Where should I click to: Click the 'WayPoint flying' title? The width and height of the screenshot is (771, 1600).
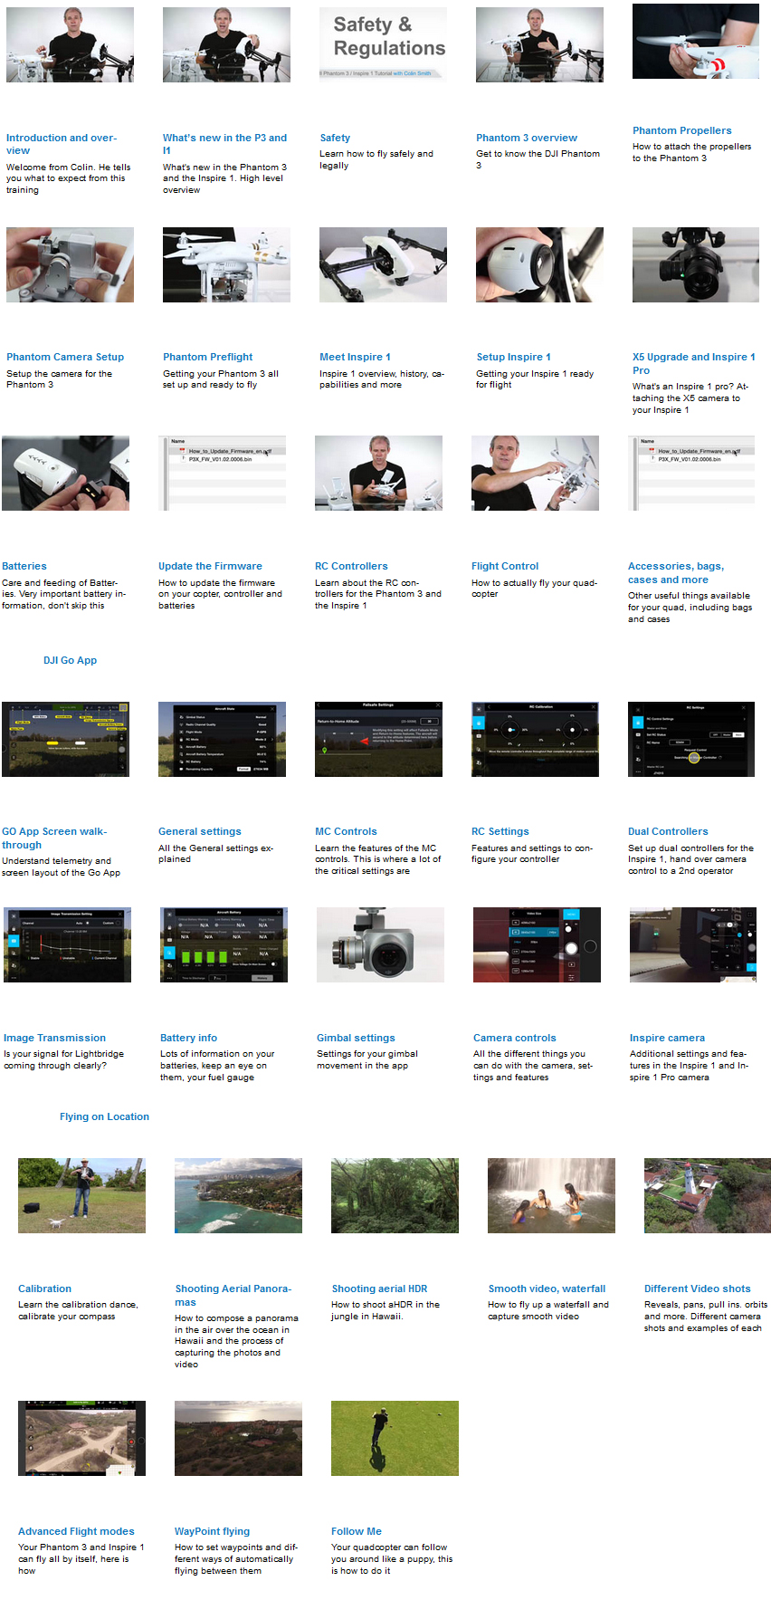click(212, 1531)
